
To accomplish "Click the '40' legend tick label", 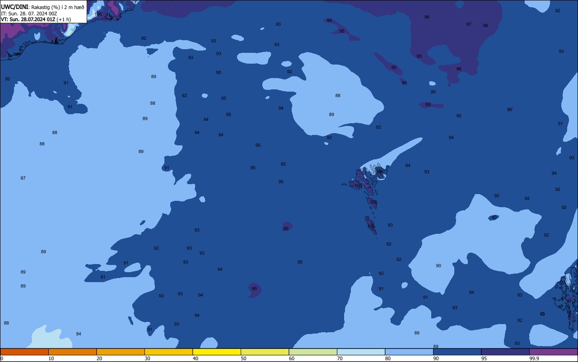I will pyautogui.click(x=196, y=358).
